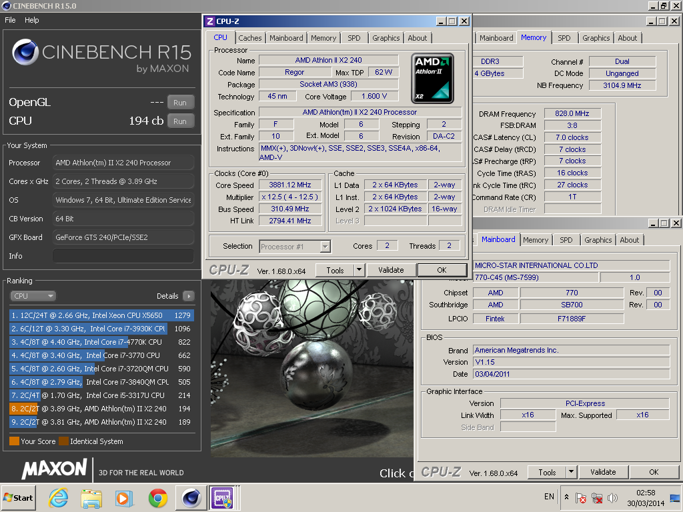Click the AMD Athlon II logo in CPU-Z
The height and width of the screenshot is (512, 683).
[432, 79]
